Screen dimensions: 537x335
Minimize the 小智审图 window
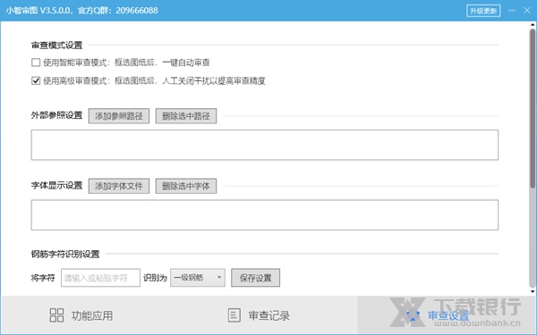click(x=512, y=11)
